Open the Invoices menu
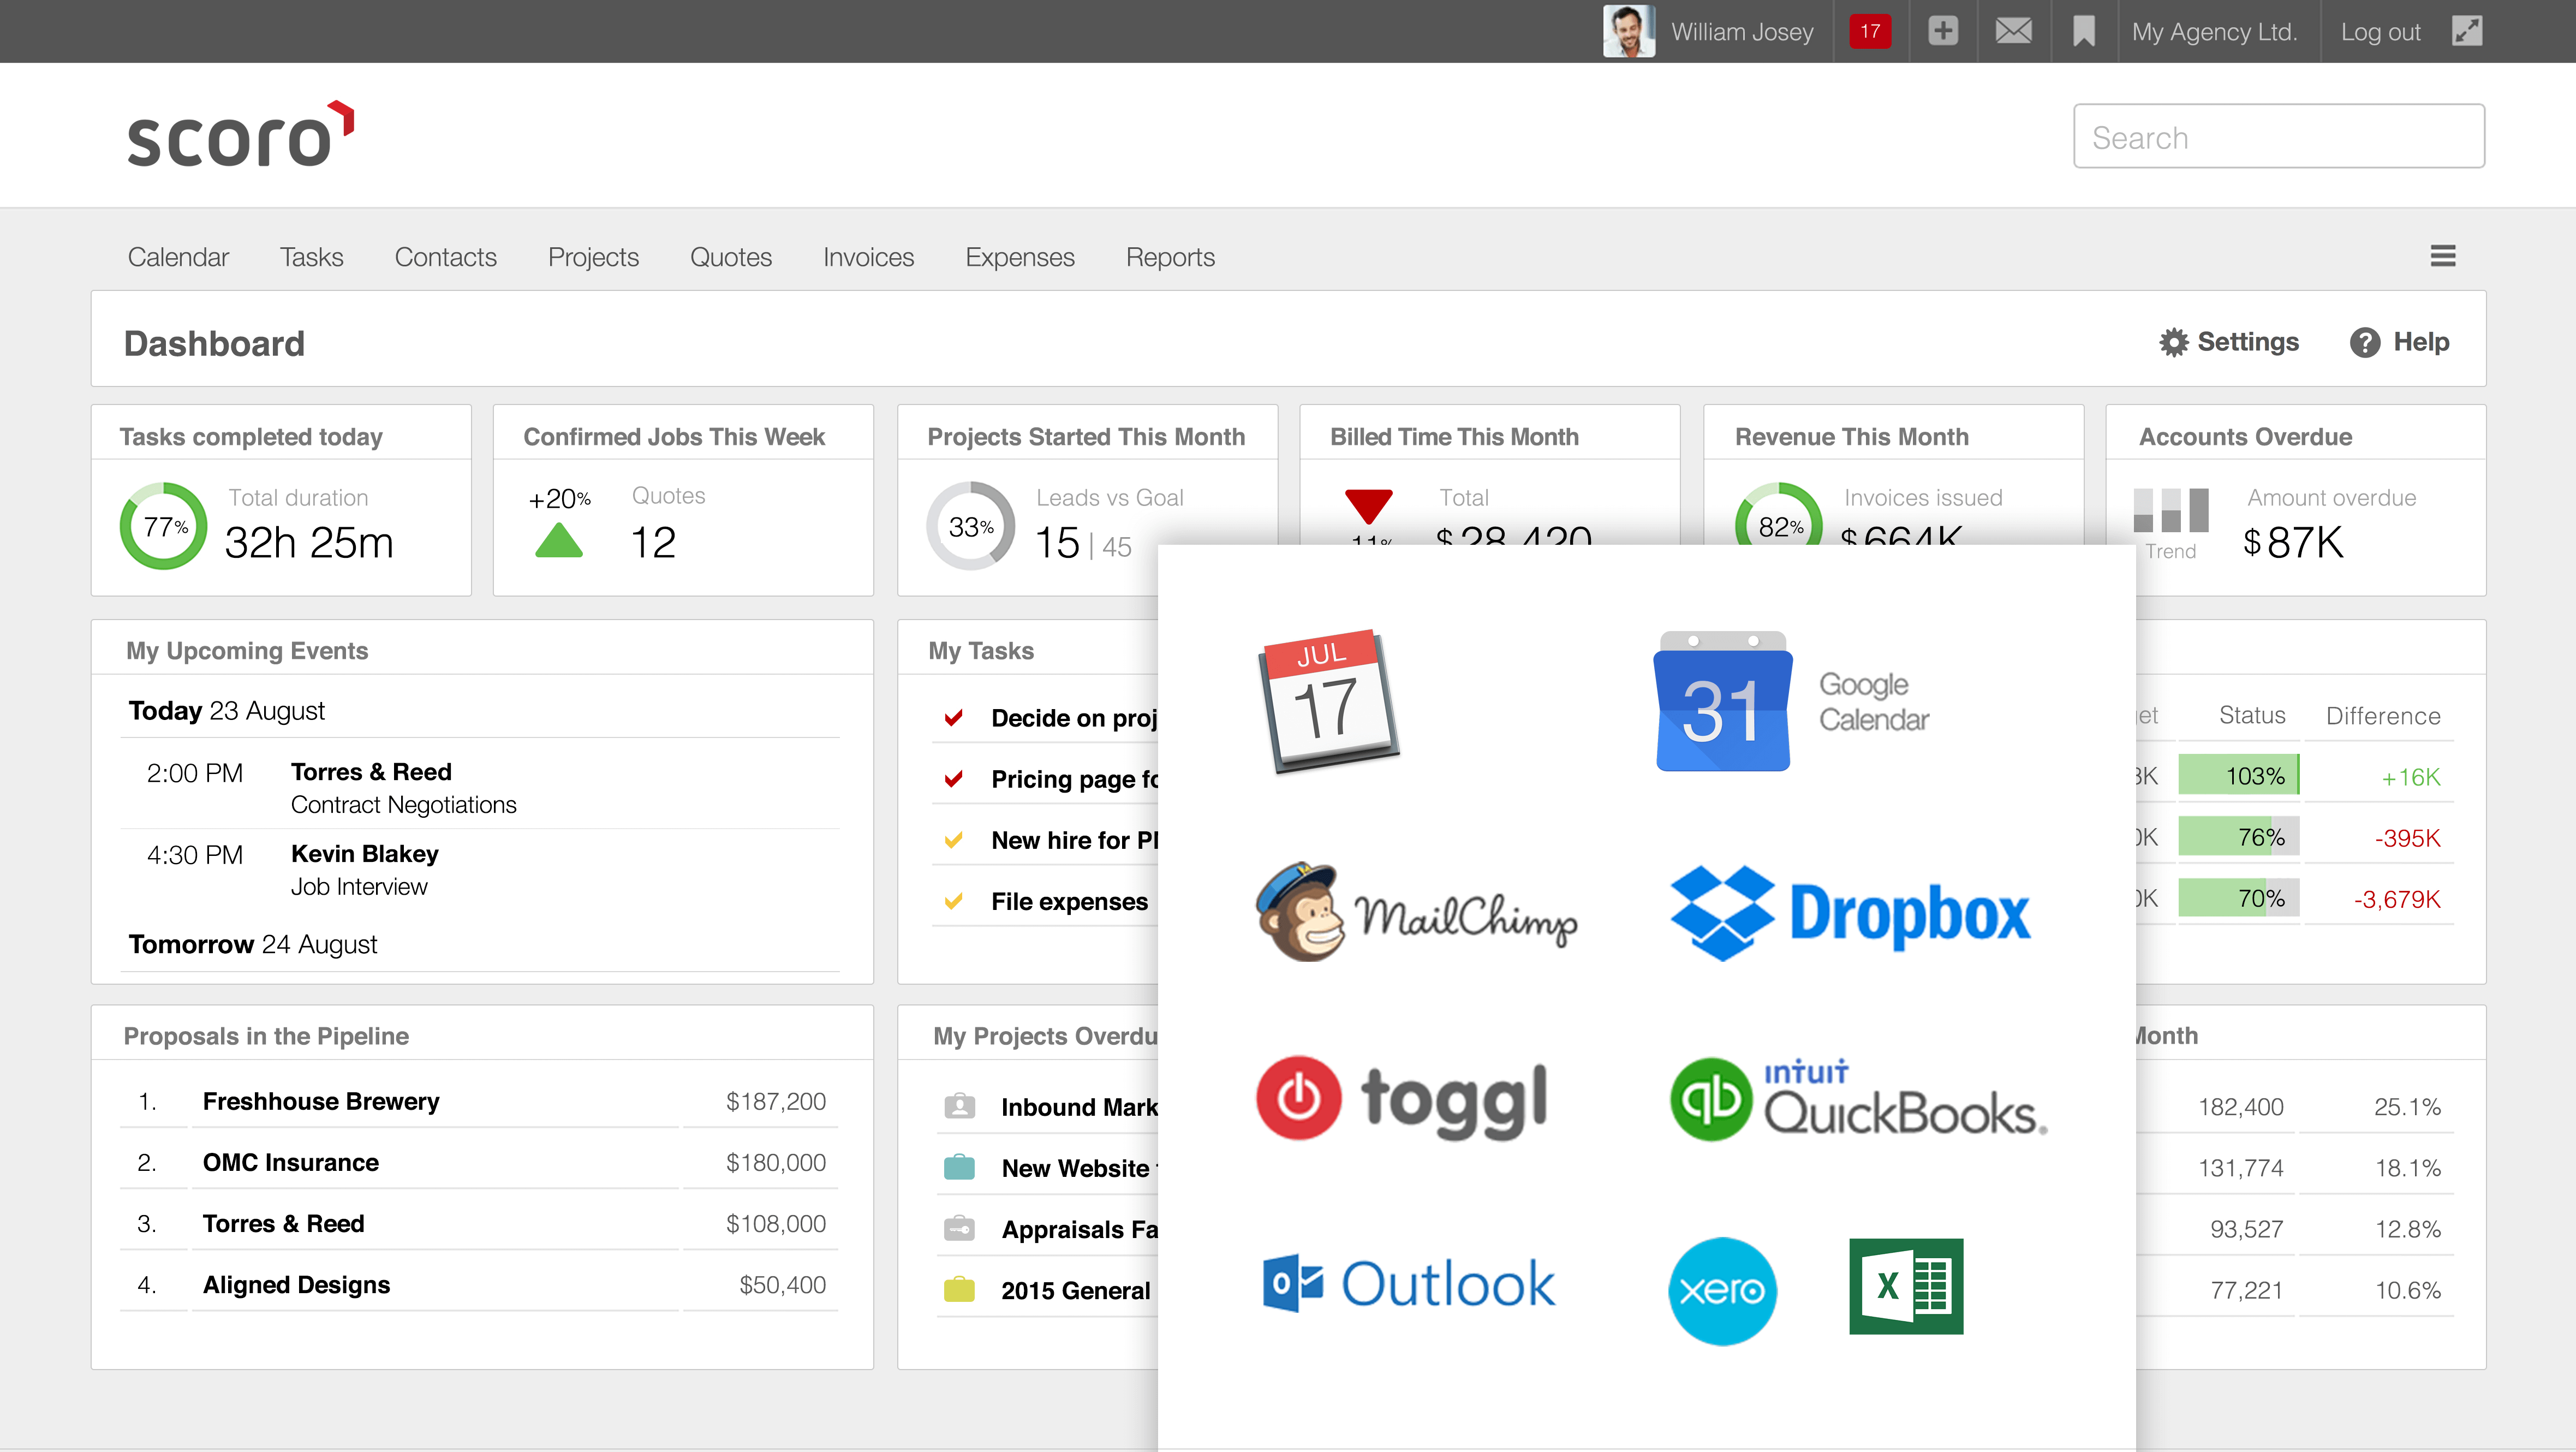This screenshot has width=2576, height=1452. tap(868, 257)
